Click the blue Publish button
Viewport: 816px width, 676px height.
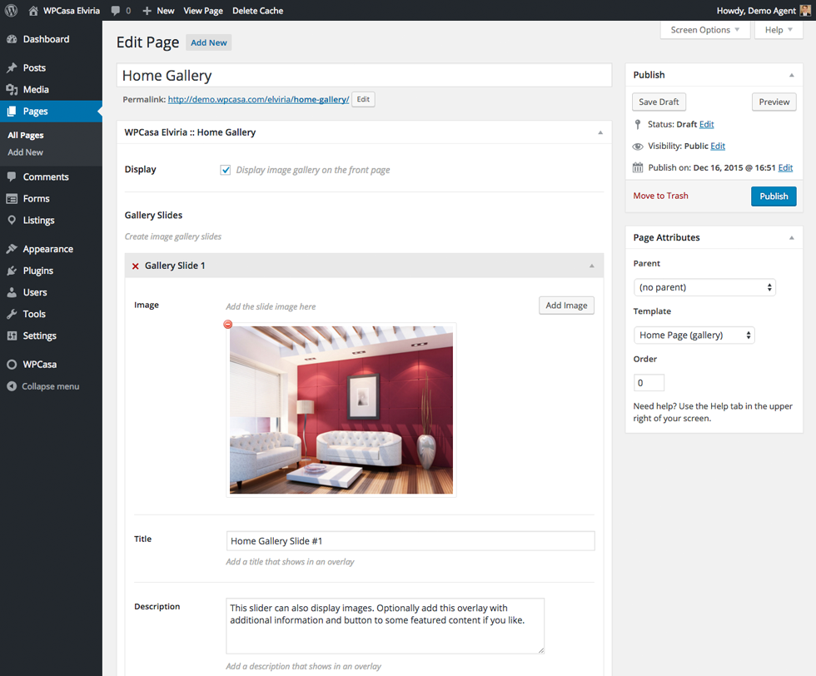coord(773,196)
